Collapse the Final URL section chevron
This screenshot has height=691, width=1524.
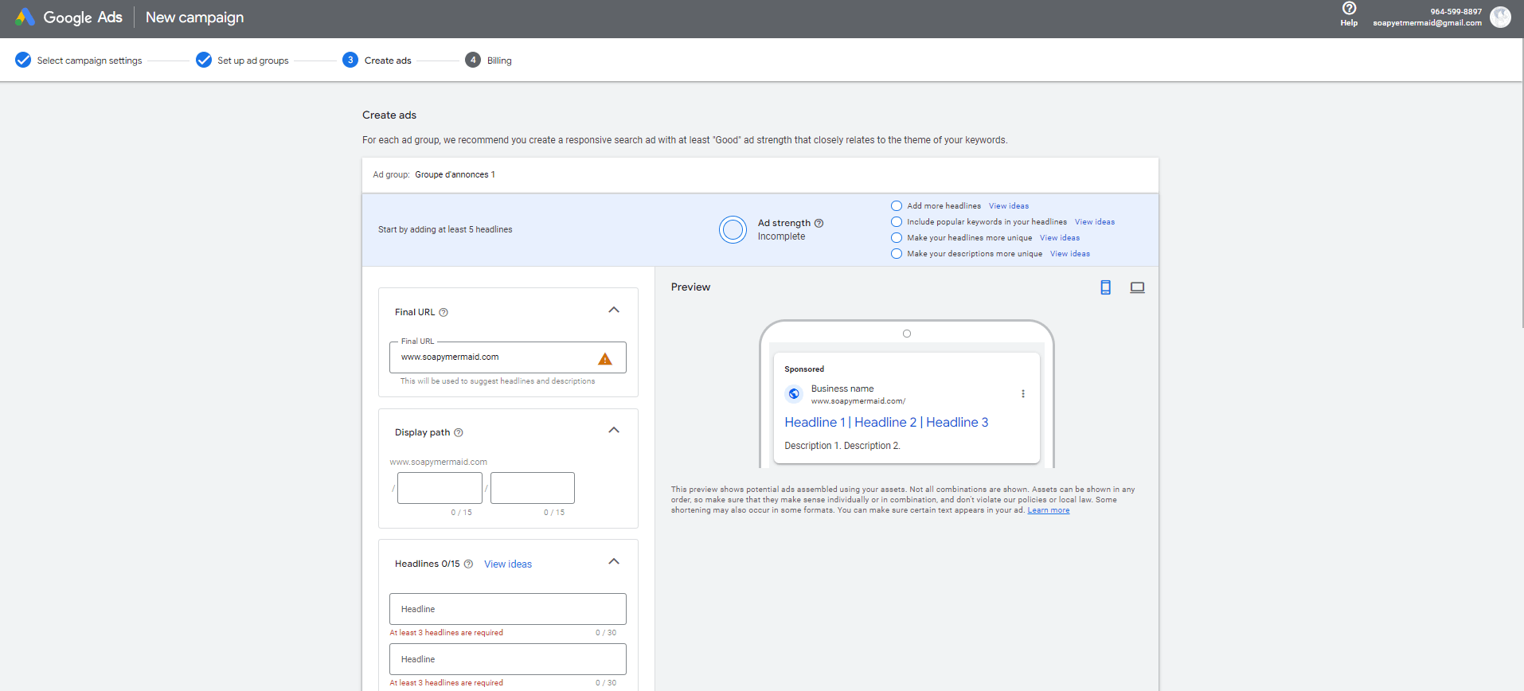click(614, 310)
